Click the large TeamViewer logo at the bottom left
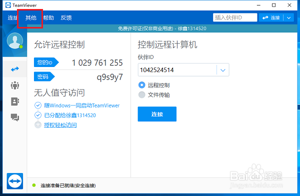Viewport: 300px width, 196px height. click(15, 181)
